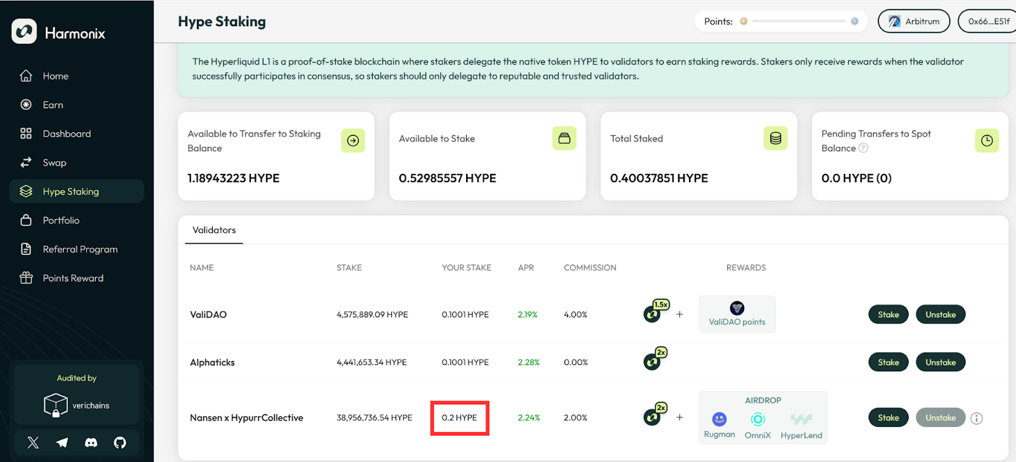
Task: Open the wallet address 0x66...E51f menu
Action: (x=988, y=22)
